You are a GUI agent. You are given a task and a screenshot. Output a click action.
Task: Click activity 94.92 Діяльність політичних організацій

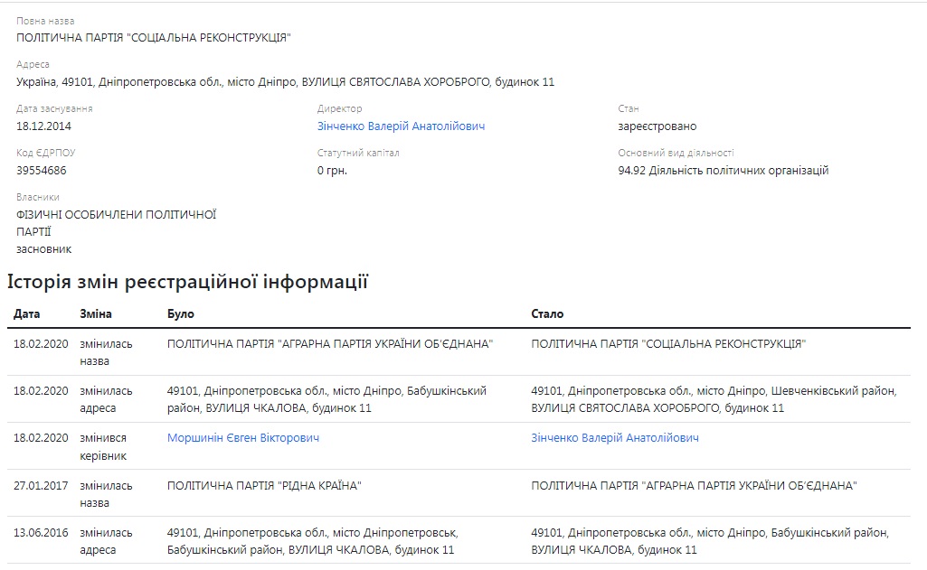point(724,171)
